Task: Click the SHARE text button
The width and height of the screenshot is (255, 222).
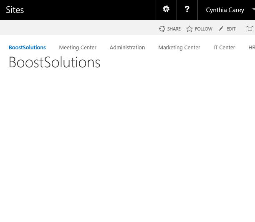Action: point(174,29)
